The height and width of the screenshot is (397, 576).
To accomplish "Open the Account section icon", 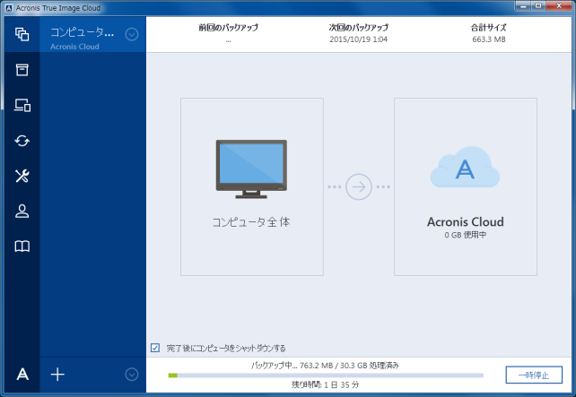I will [22, 211].
